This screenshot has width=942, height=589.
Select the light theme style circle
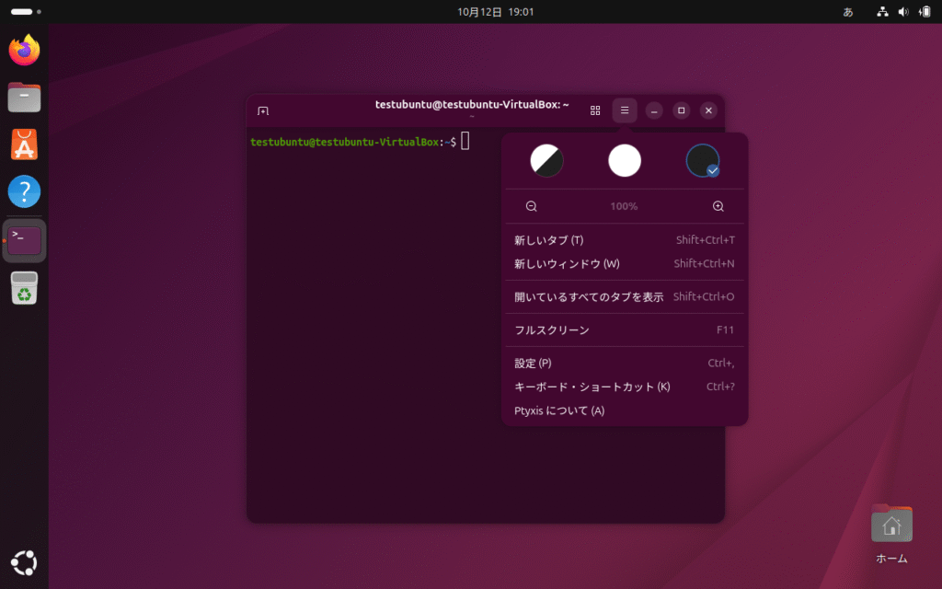pyautogui.click(x=625, y=161)
